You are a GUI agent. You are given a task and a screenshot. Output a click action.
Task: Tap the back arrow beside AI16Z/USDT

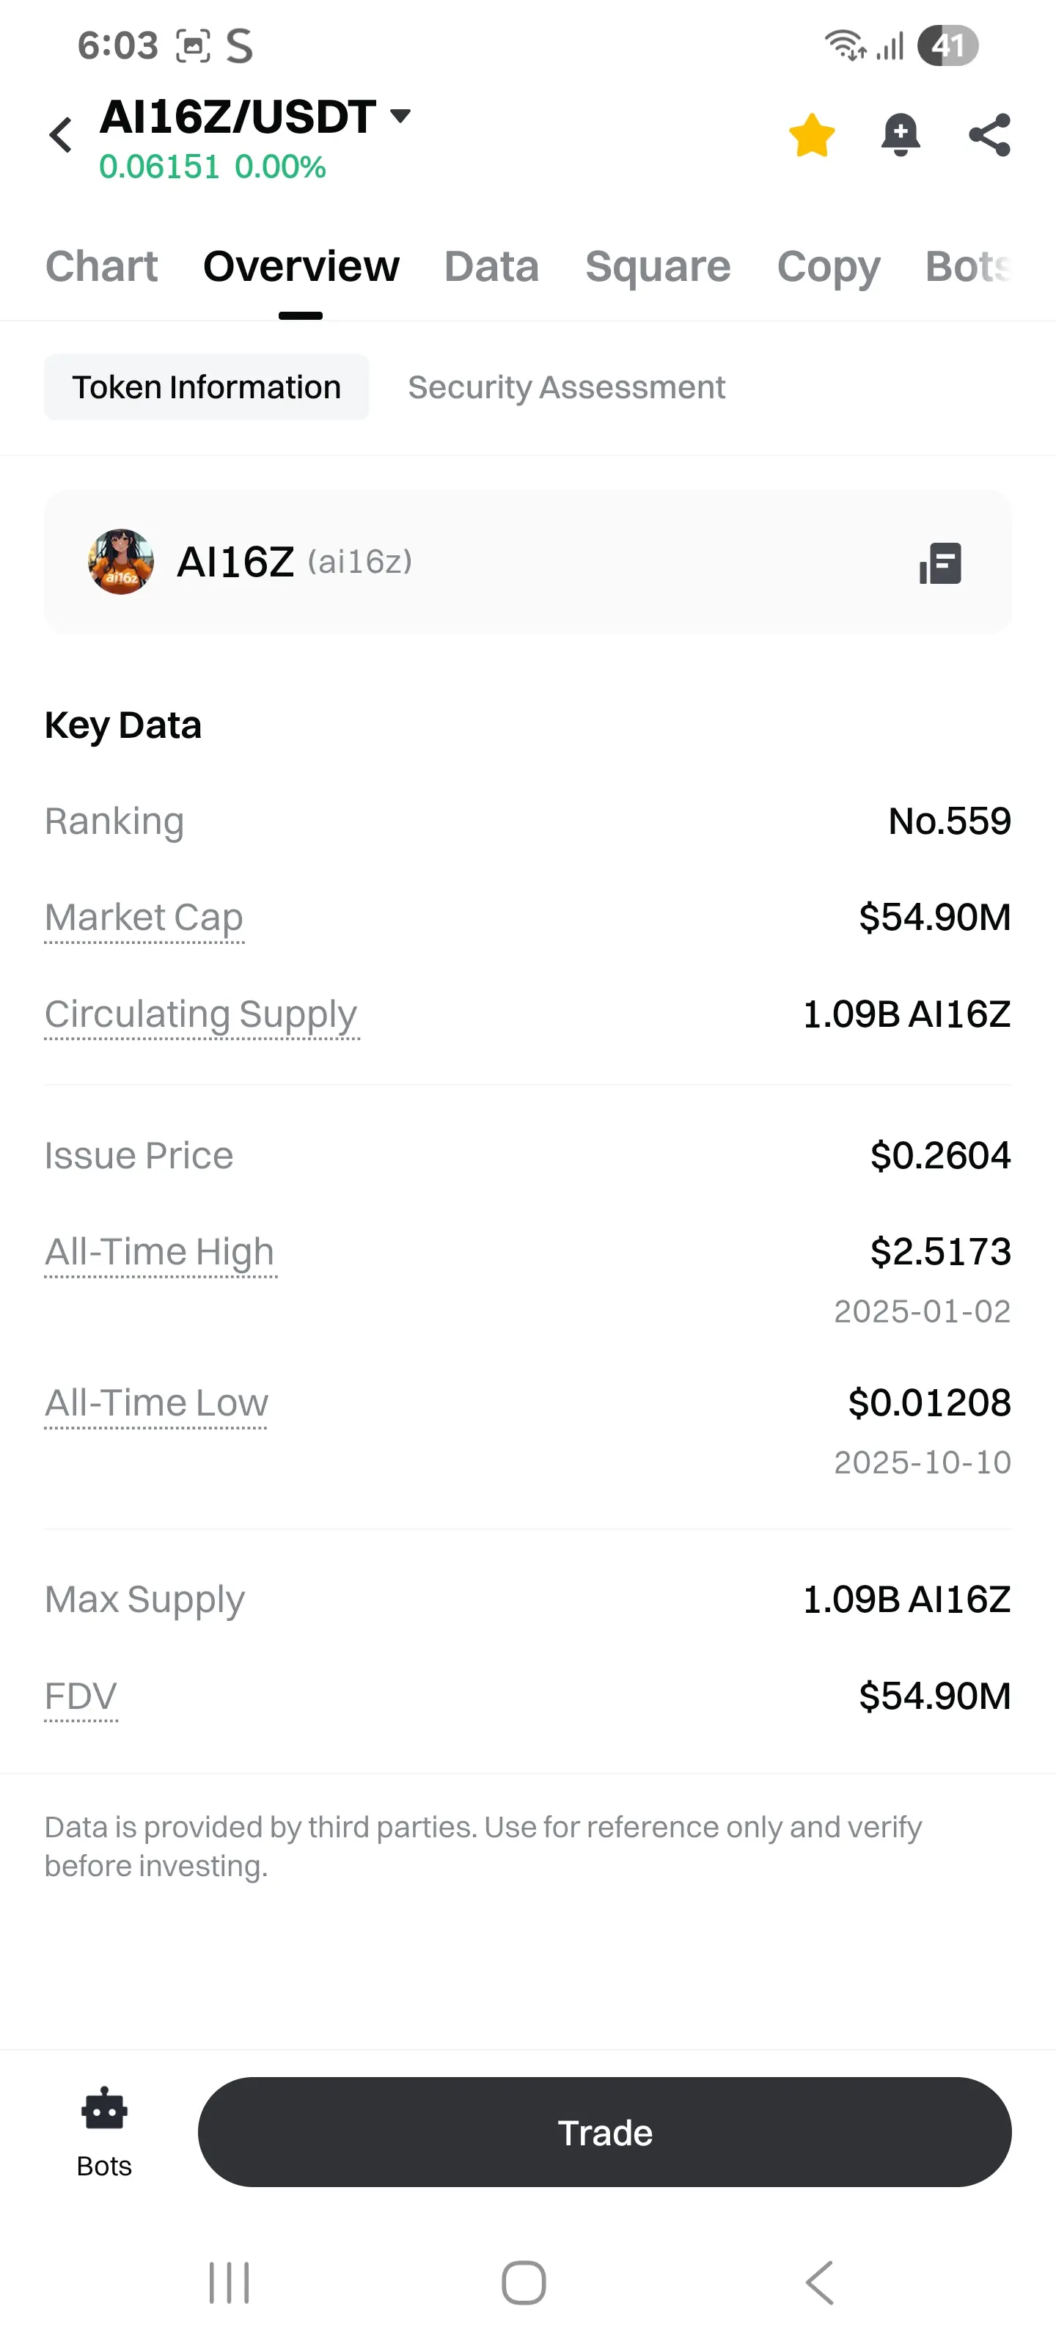(x=61, y=136)
